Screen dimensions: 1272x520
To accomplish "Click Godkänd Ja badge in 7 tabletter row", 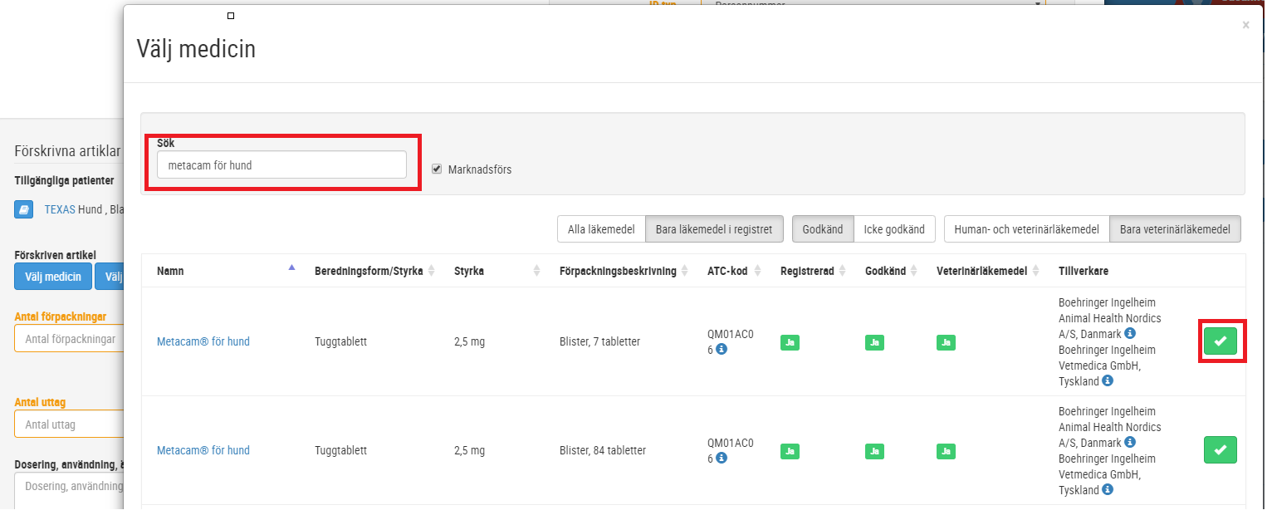I will (874, 341).
